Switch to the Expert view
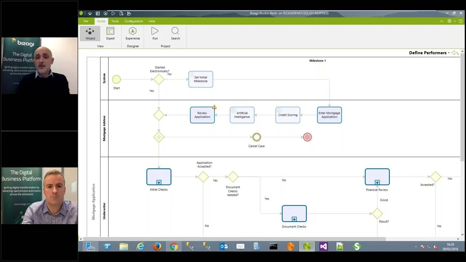Image resolution: width=466 pixels, height=262 pixels. (x=110, y=33)
